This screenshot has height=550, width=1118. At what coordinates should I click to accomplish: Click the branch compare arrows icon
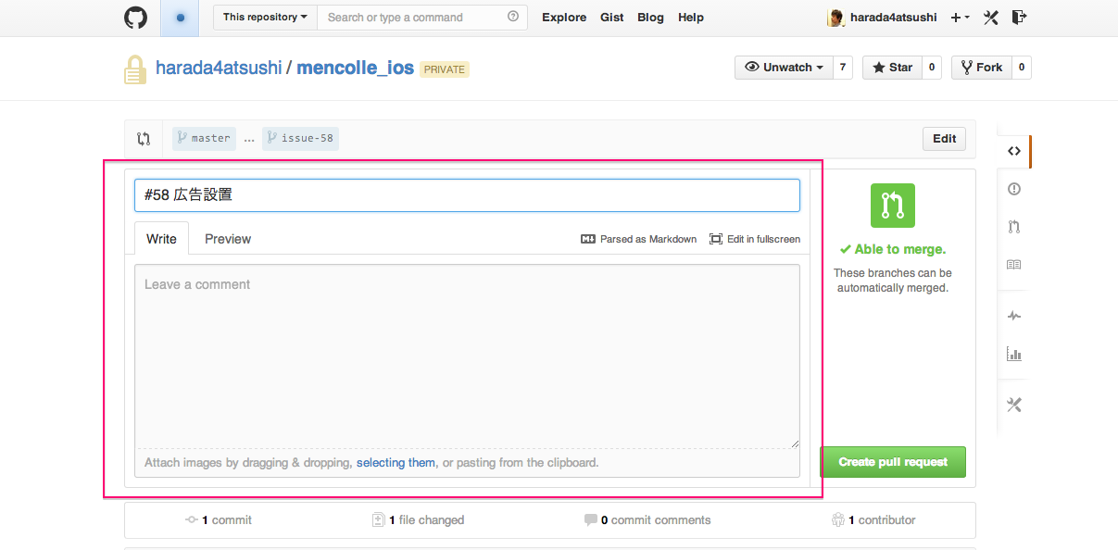[144, 138]
